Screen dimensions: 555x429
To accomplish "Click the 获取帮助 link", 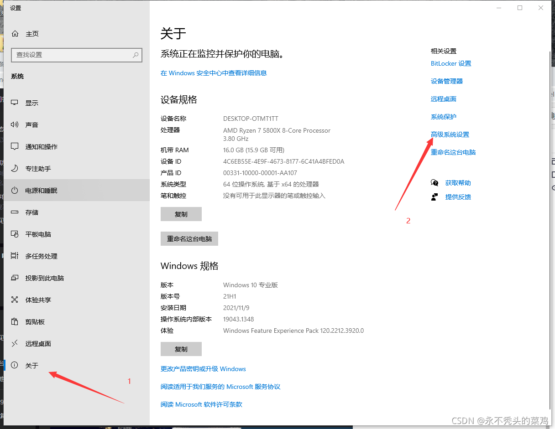I will [x=458, y=183].
